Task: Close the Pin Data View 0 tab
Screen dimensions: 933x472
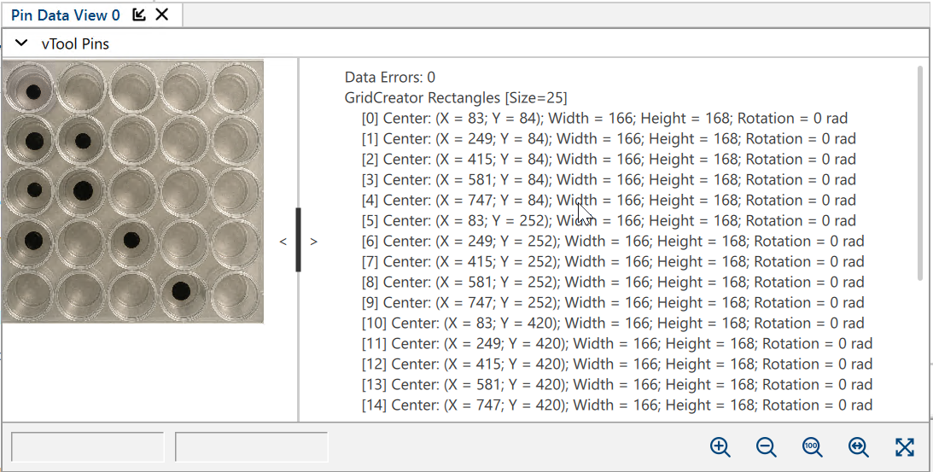Action: [162, 15]
